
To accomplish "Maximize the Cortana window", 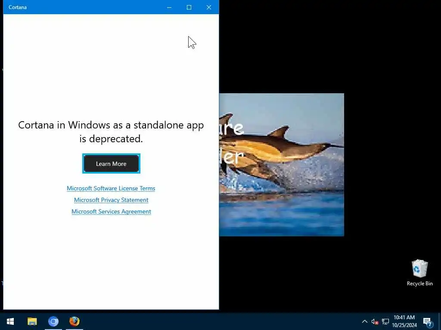I will (x=189, y=7).
